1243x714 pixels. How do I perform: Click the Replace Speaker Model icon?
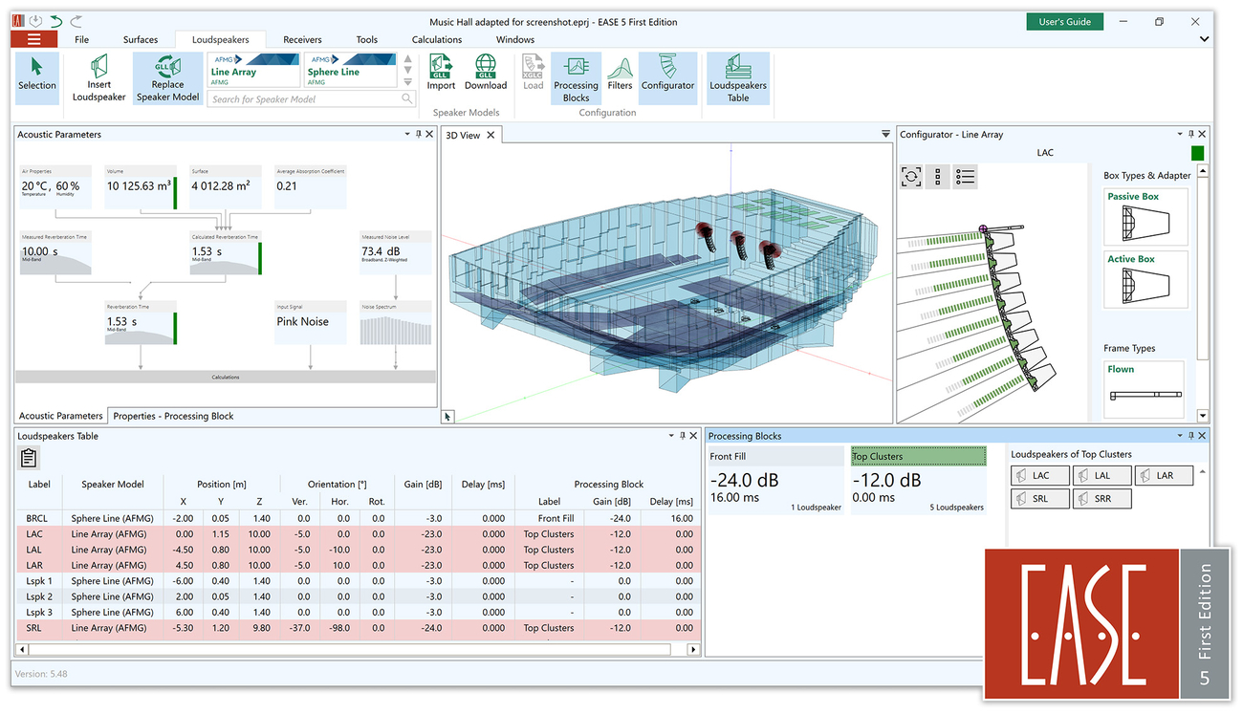click(x=167, y=76)
